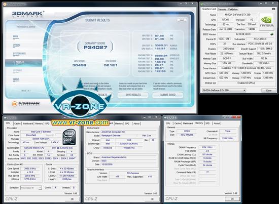Click the Intel Core logo in CPU-Z

(x=69, y=137)
